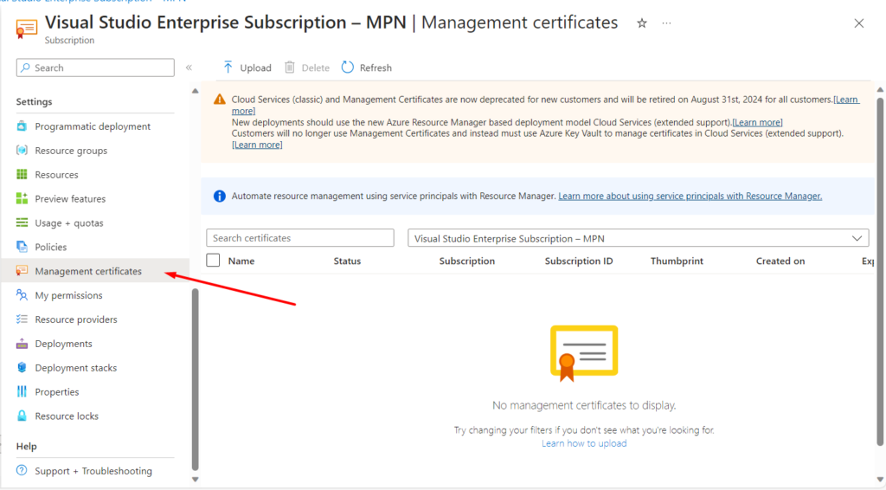Viewport: 886px width, 490px height.
Task: Click the Policies icon
Action: coord(22,247)
